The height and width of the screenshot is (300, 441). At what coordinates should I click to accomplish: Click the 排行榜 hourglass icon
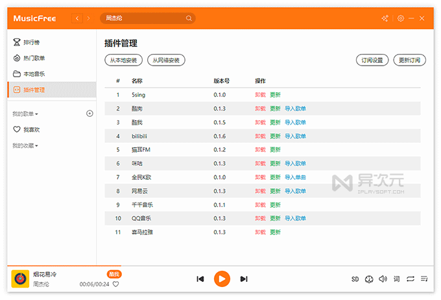17,42
